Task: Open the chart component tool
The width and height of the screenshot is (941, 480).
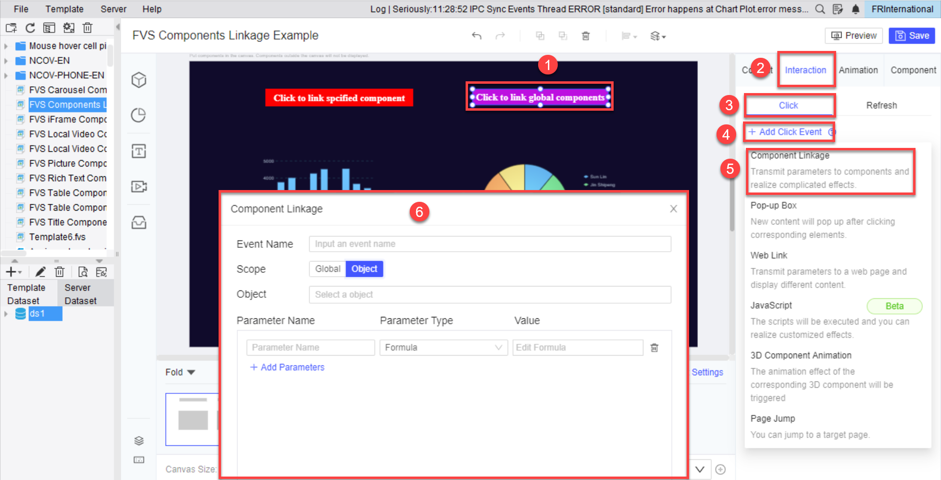Action: coord(139,115)
